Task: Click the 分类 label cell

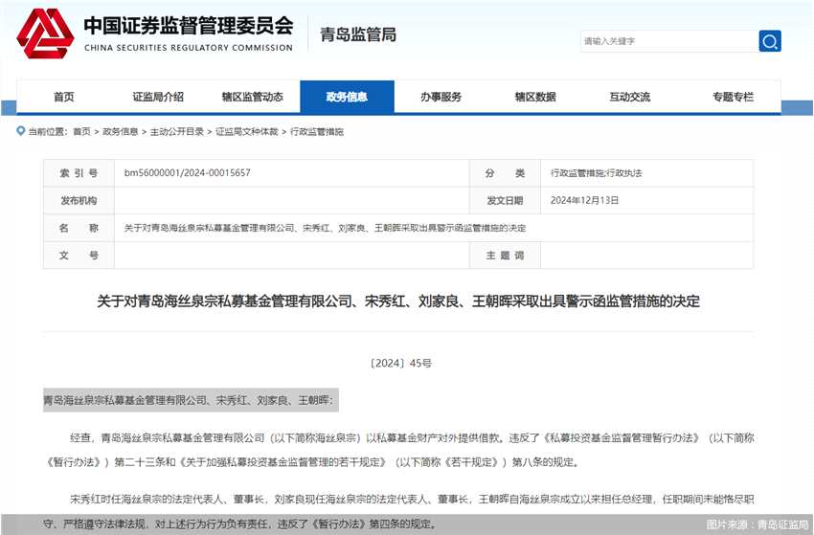Action: (505, 173)
